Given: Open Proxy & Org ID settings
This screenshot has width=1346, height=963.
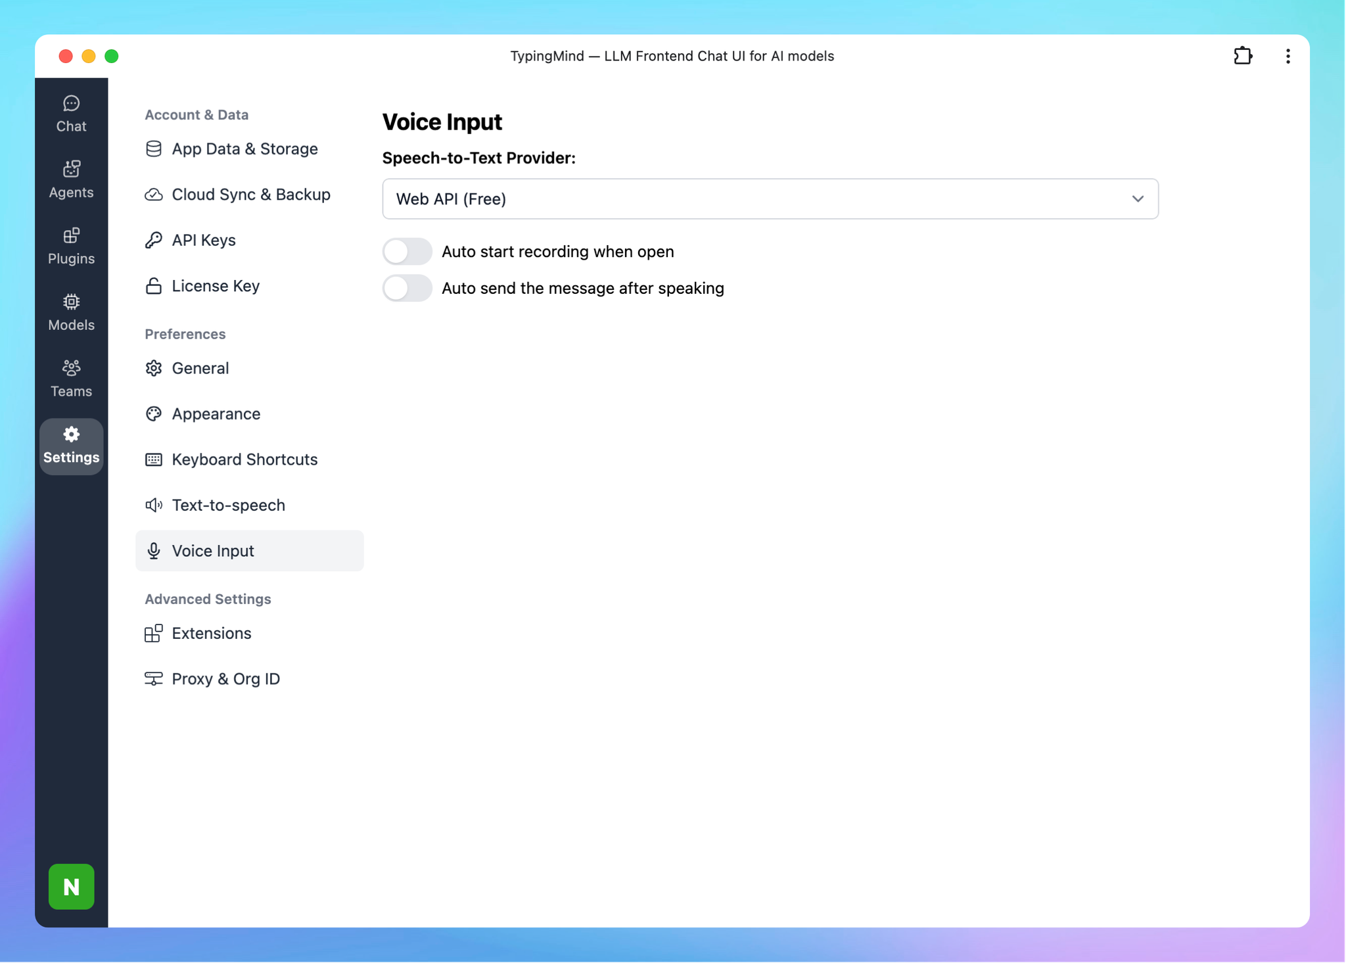Looking at the screenshot, I should (x=249, y=678).
